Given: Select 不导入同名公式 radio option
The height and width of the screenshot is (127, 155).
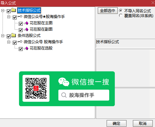Looking at the screenshot, I should pos(121,11).
